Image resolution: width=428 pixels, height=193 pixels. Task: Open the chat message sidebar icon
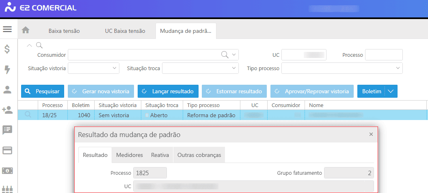point(7,130)
